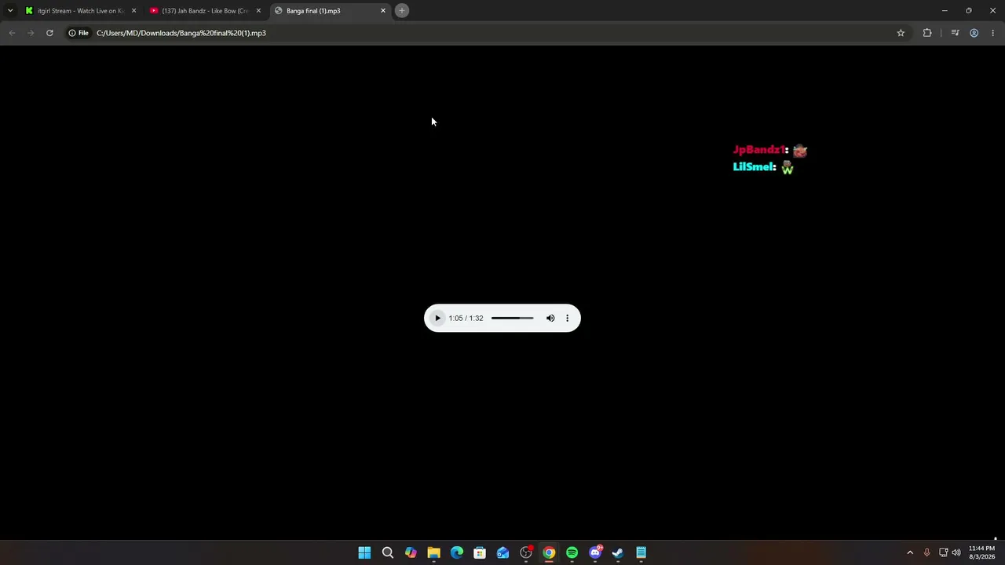Close the Kick stream tab
This screenshot has width=1005, height=565.
[133, 11]
